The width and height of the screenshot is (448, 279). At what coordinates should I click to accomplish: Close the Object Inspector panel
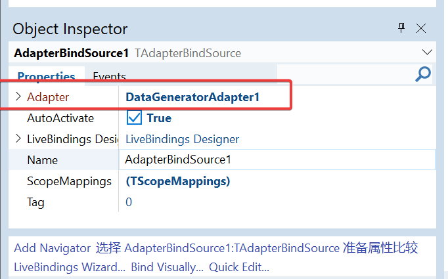coord(421,28)
